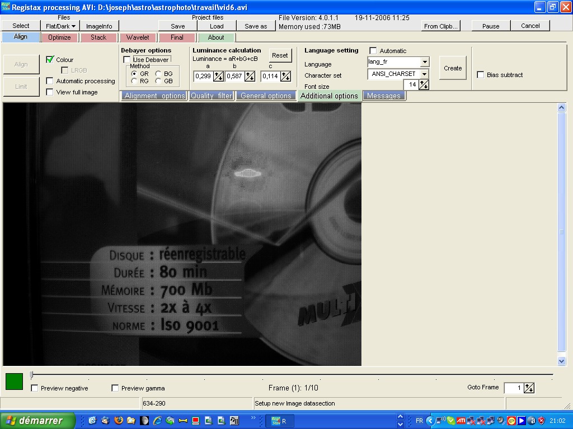Click the red and yellow 'e' tray icon
Screen dimensions: 573x429
click(x=511, y=421)
